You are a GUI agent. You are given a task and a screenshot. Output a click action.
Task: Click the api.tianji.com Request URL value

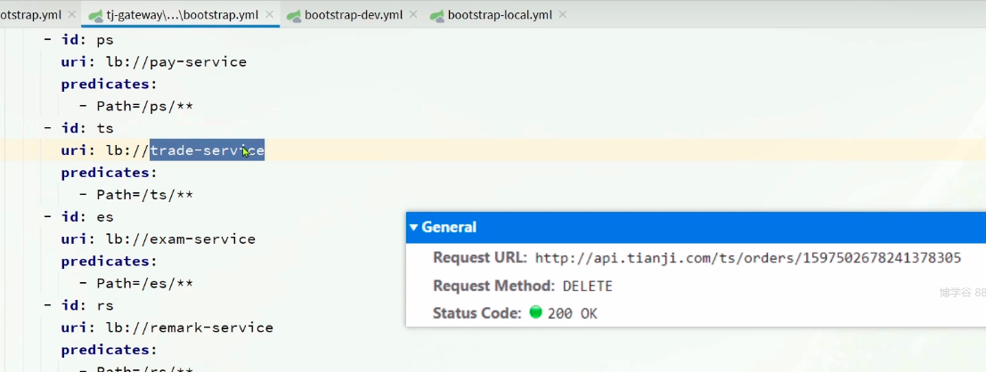pyautogui.click(x=747, y=258)
